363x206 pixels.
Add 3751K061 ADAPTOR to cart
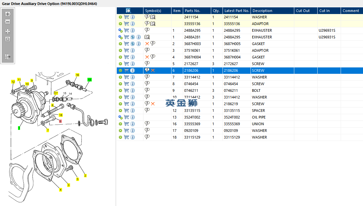click(126, 50)
